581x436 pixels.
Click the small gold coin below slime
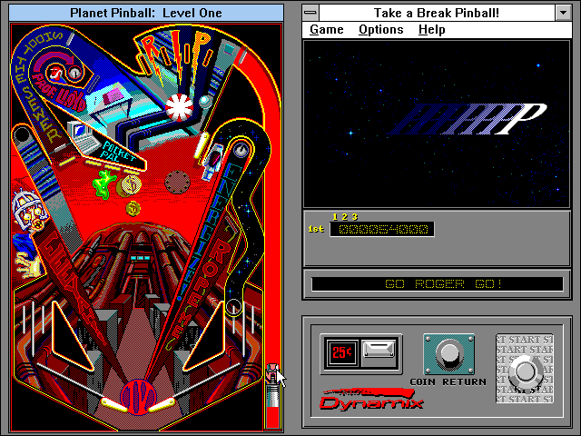click(133, 209)
